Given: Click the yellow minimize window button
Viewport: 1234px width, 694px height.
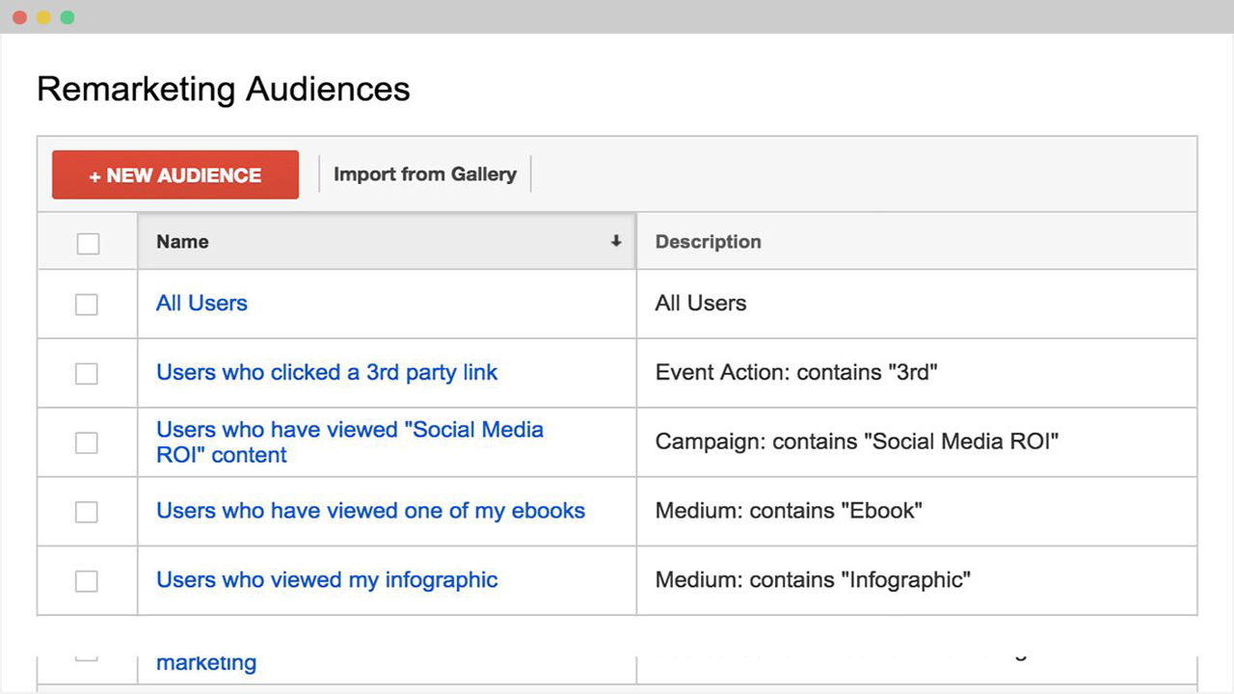Looking at the screenshot, I should 43,17.
